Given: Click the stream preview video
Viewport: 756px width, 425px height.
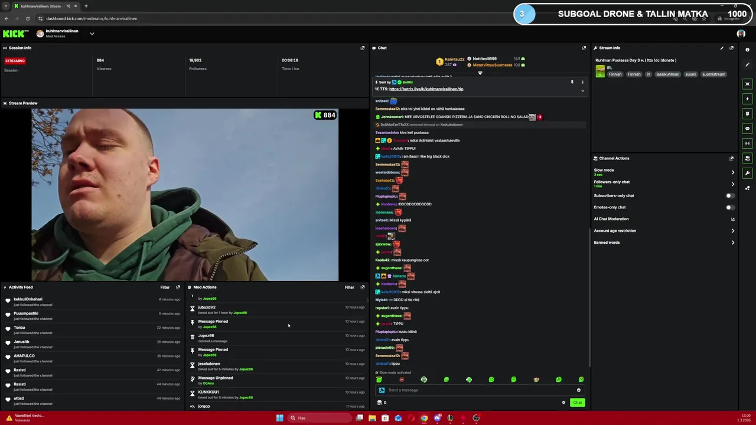Looking at the screenshot, I should (185, 195).
